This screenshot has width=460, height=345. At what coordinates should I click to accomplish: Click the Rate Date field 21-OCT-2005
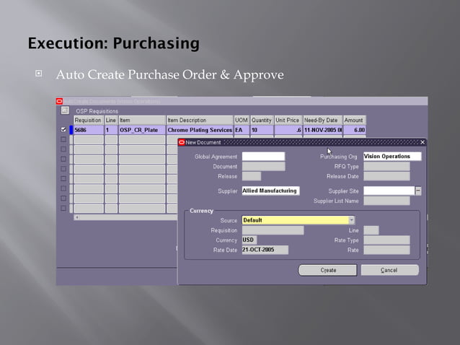pyautogui.click(x=265, y=250)
